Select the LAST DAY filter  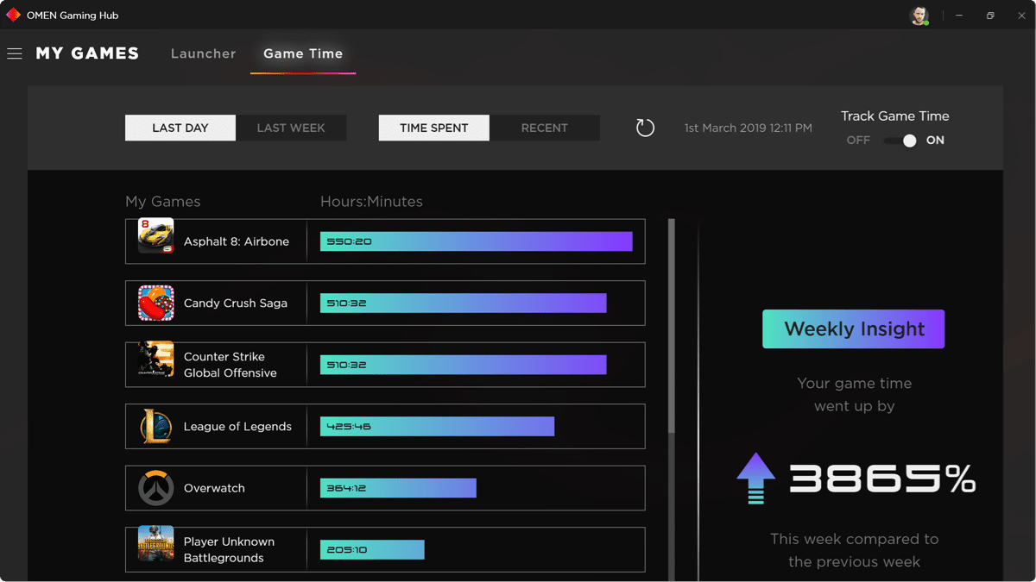180,128
